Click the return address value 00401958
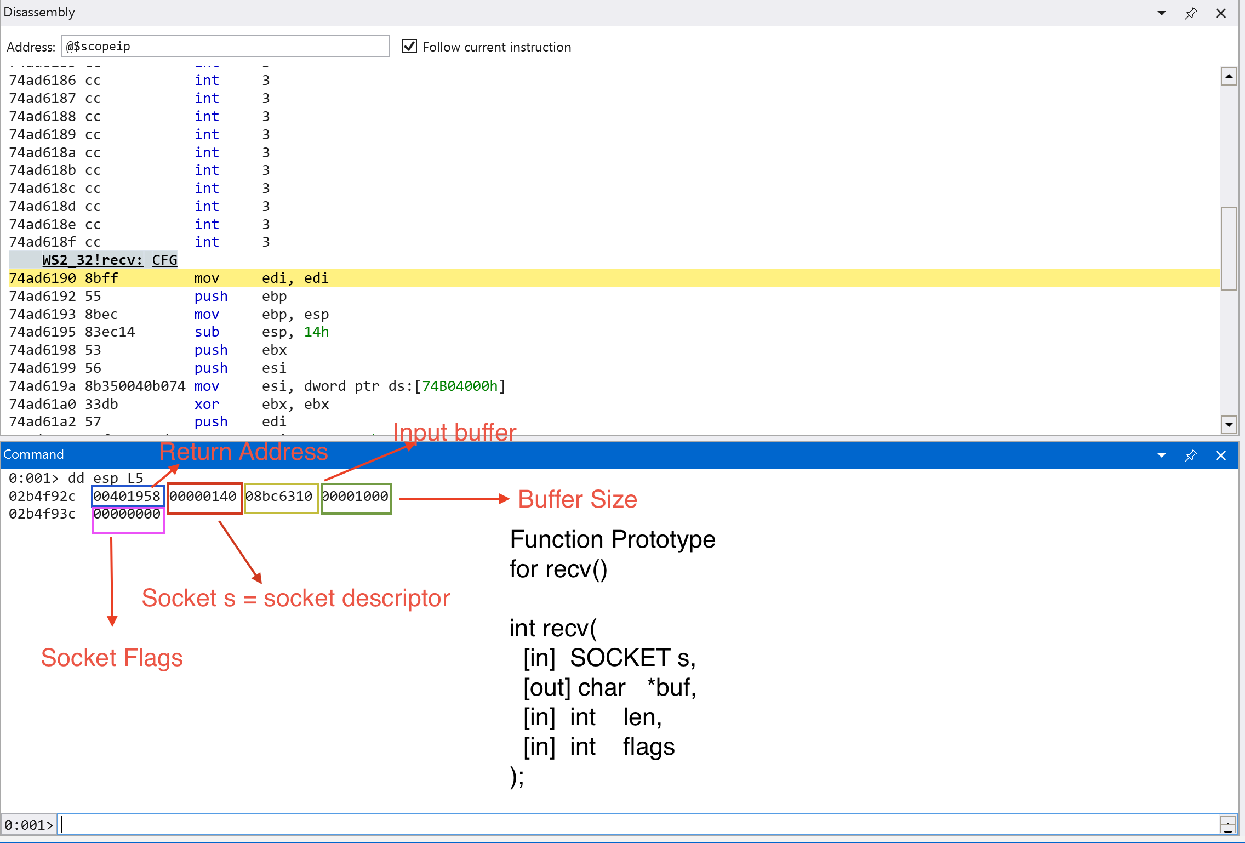 [127, 496]
